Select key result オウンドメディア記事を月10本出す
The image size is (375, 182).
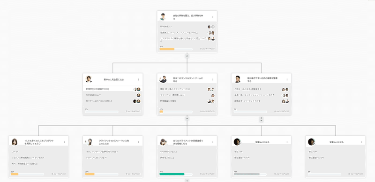pos(102,152)
